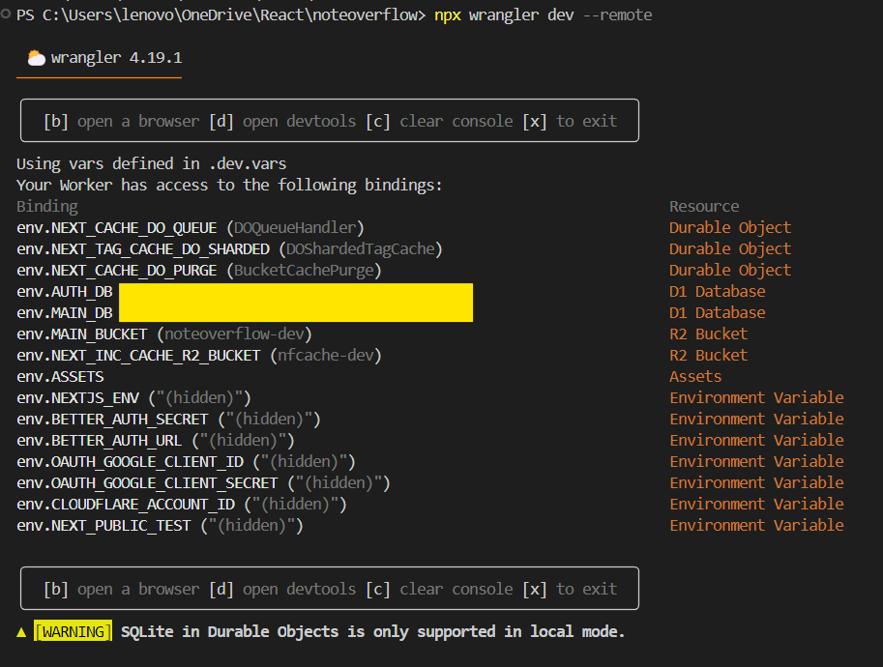Screen dimensions: 883x667
Task: Click env.NEXTJS_ENV binding text
Action: tap(77, 398)
